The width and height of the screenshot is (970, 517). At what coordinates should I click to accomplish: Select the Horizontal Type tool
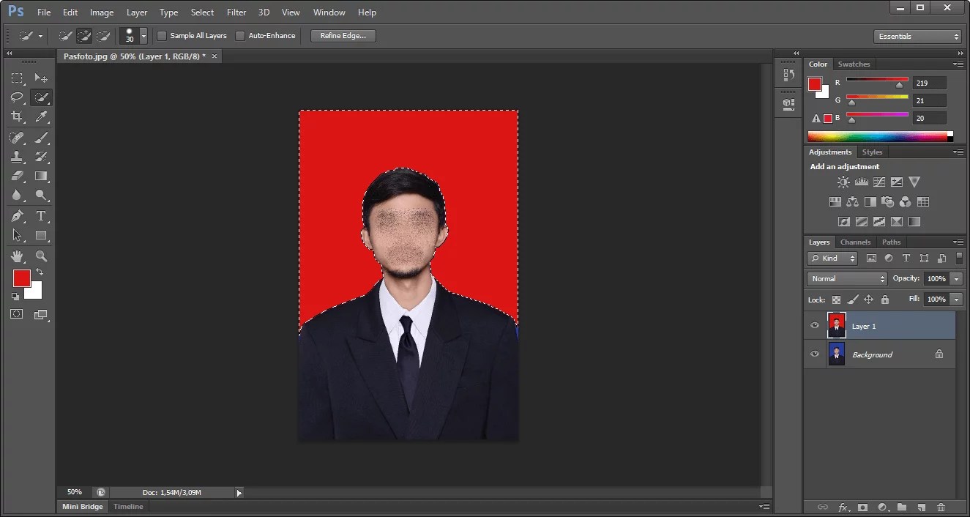41,216
